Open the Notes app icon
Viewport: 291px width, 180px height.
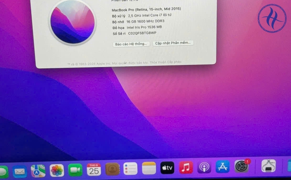[149, 168]
